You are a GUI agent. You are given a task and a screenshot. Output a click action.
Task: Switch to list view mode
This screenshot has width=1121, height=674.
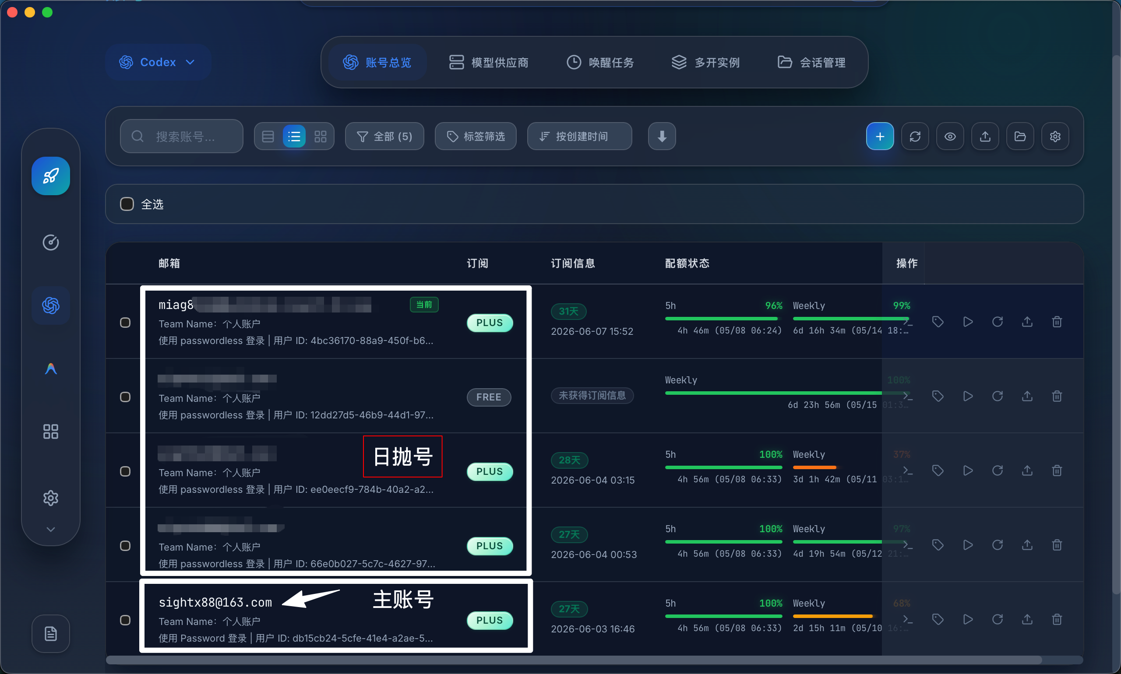[x=294, y=136]
